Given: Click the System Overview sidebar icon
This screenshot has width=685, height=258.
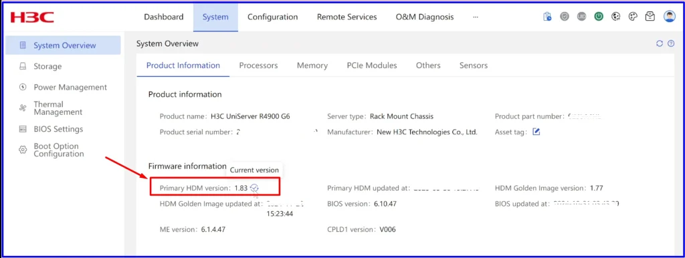Looking at the screenshot, I should point(23,45).
